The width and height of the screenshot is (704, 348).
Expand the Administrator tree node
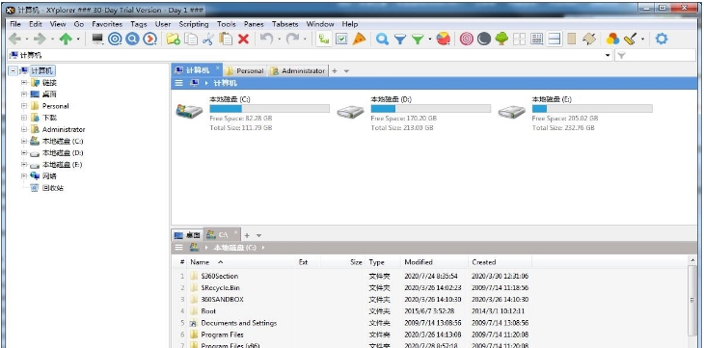point(24,129)
